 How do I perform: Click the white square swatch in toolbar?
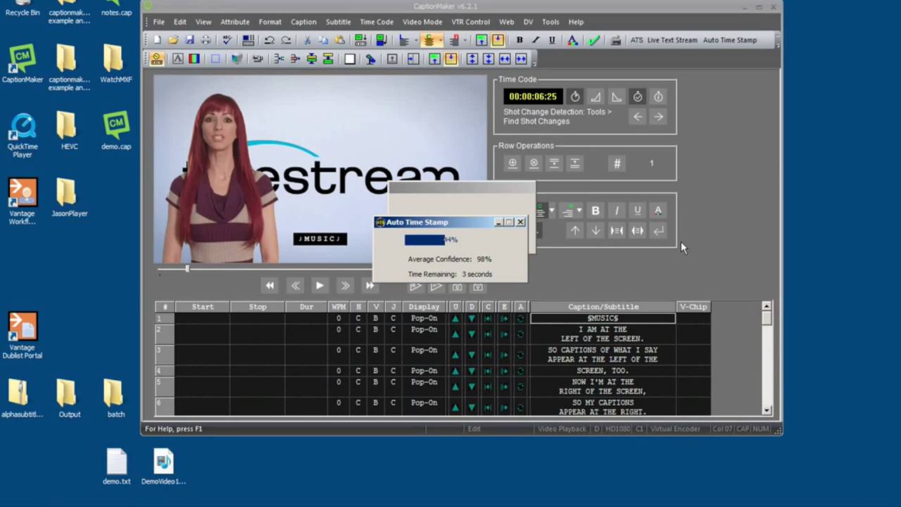350,59
